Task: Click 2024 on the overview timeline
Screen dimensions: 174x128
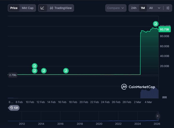Action: point(138,124)
